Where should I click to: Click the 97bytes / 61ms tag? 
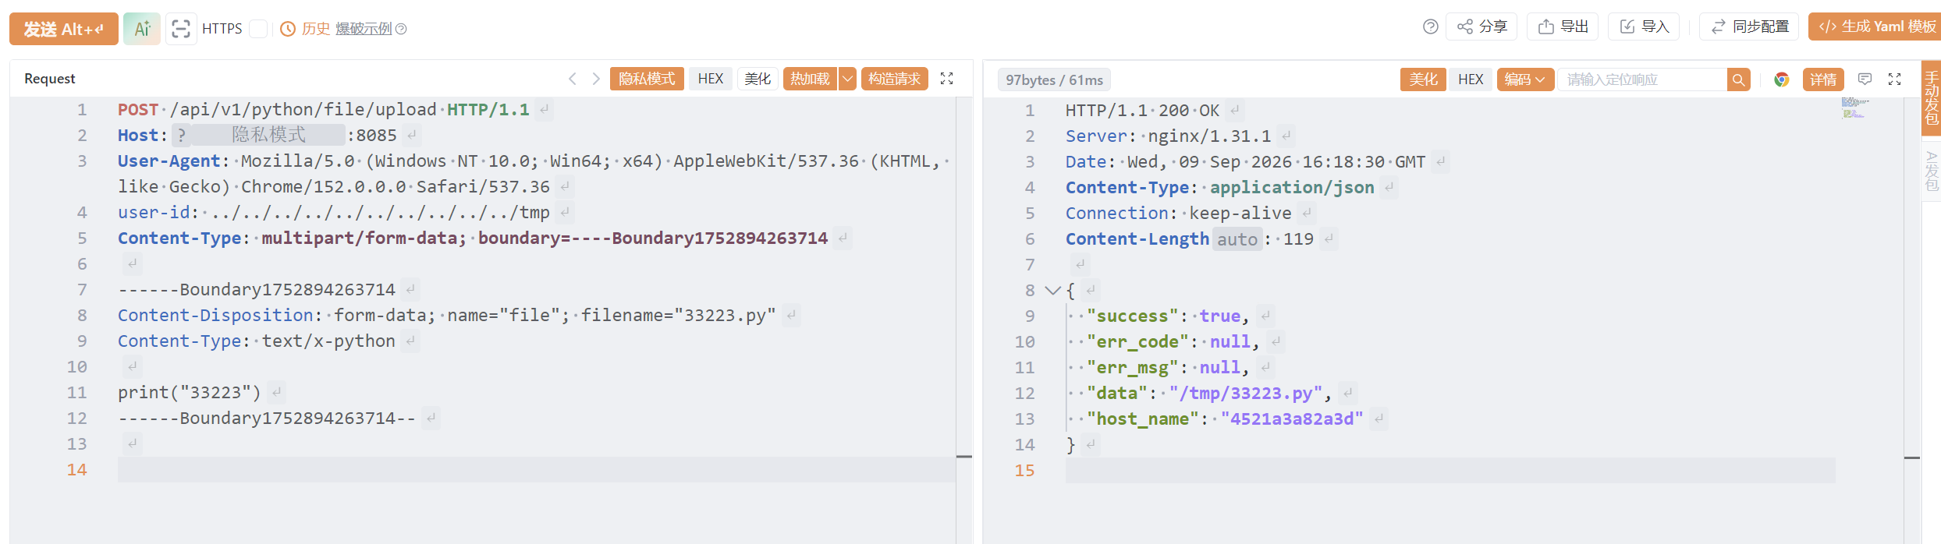pyautogui.click(x=1054, y=79)
